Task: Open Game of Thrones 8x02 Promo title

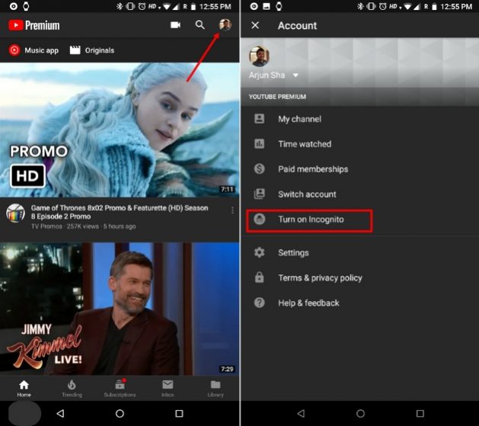Action: (x=120, y=212)
